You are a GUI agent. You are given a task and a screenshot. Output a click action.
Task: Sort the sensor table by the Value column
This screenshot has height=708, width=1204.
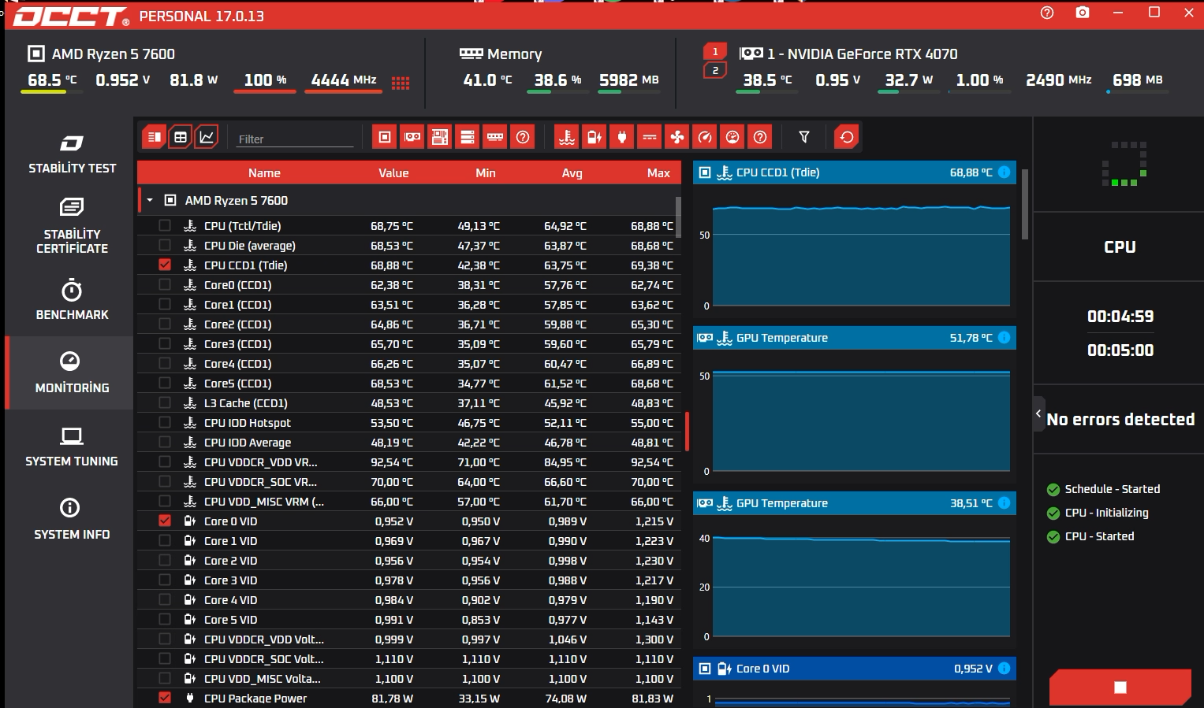(x=393, y=172)
